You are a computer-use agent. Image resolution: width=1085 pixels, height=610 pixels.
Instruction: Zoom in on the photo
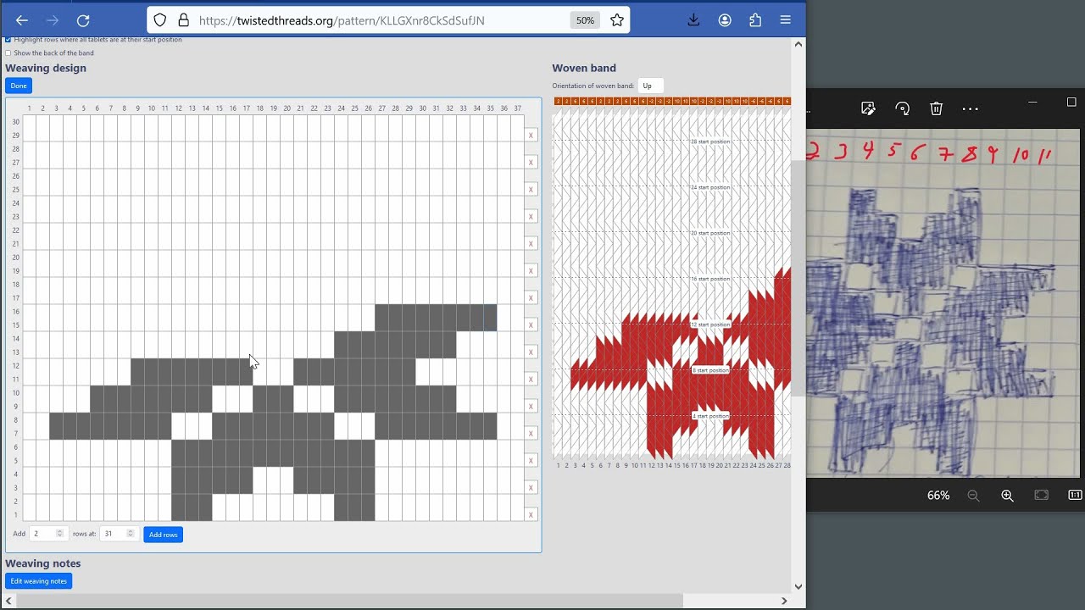pyautogui.click(x=1008, y=496)
